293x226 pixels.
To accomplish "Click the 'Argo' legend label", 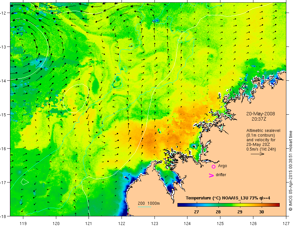I will pos(222,166).
